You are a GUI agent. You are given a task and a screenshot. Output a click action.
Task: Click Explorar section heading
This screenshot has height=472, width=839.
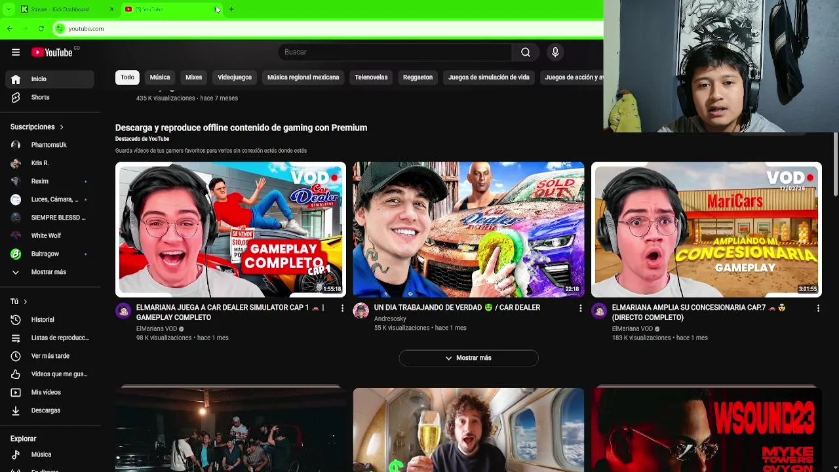pos(24,439)
